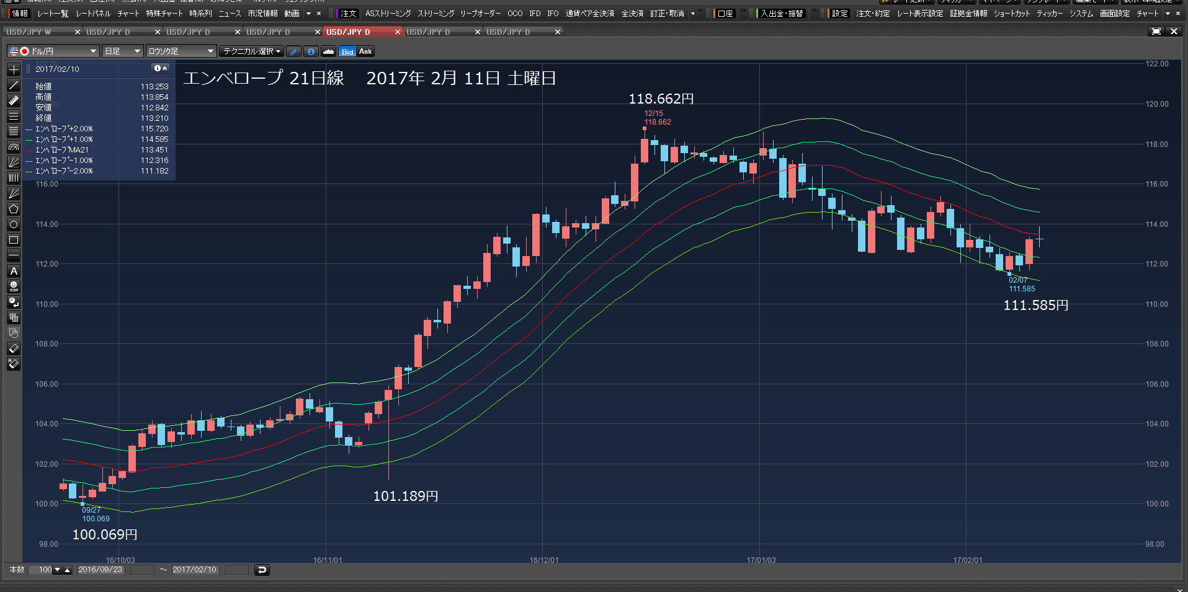
Task: Select the eraser tool
Action: pos(14,348)
